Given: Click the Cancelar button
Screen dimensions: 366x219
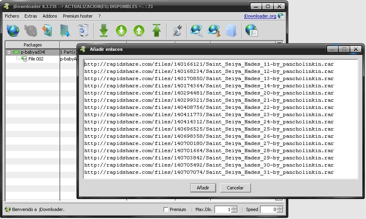Looking at the screenshot, I should click(x=235, y=188).
